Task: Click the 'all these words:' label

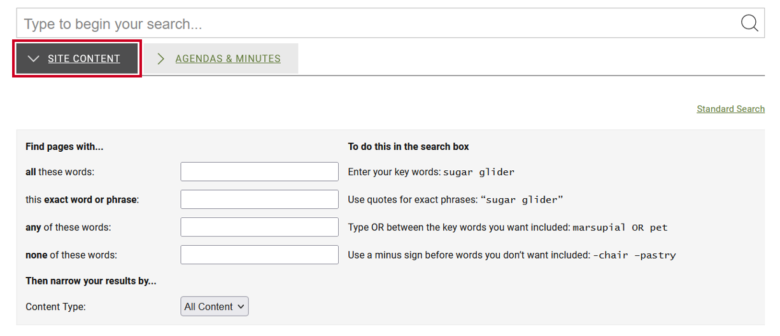Action: click(x=60, y=172)
